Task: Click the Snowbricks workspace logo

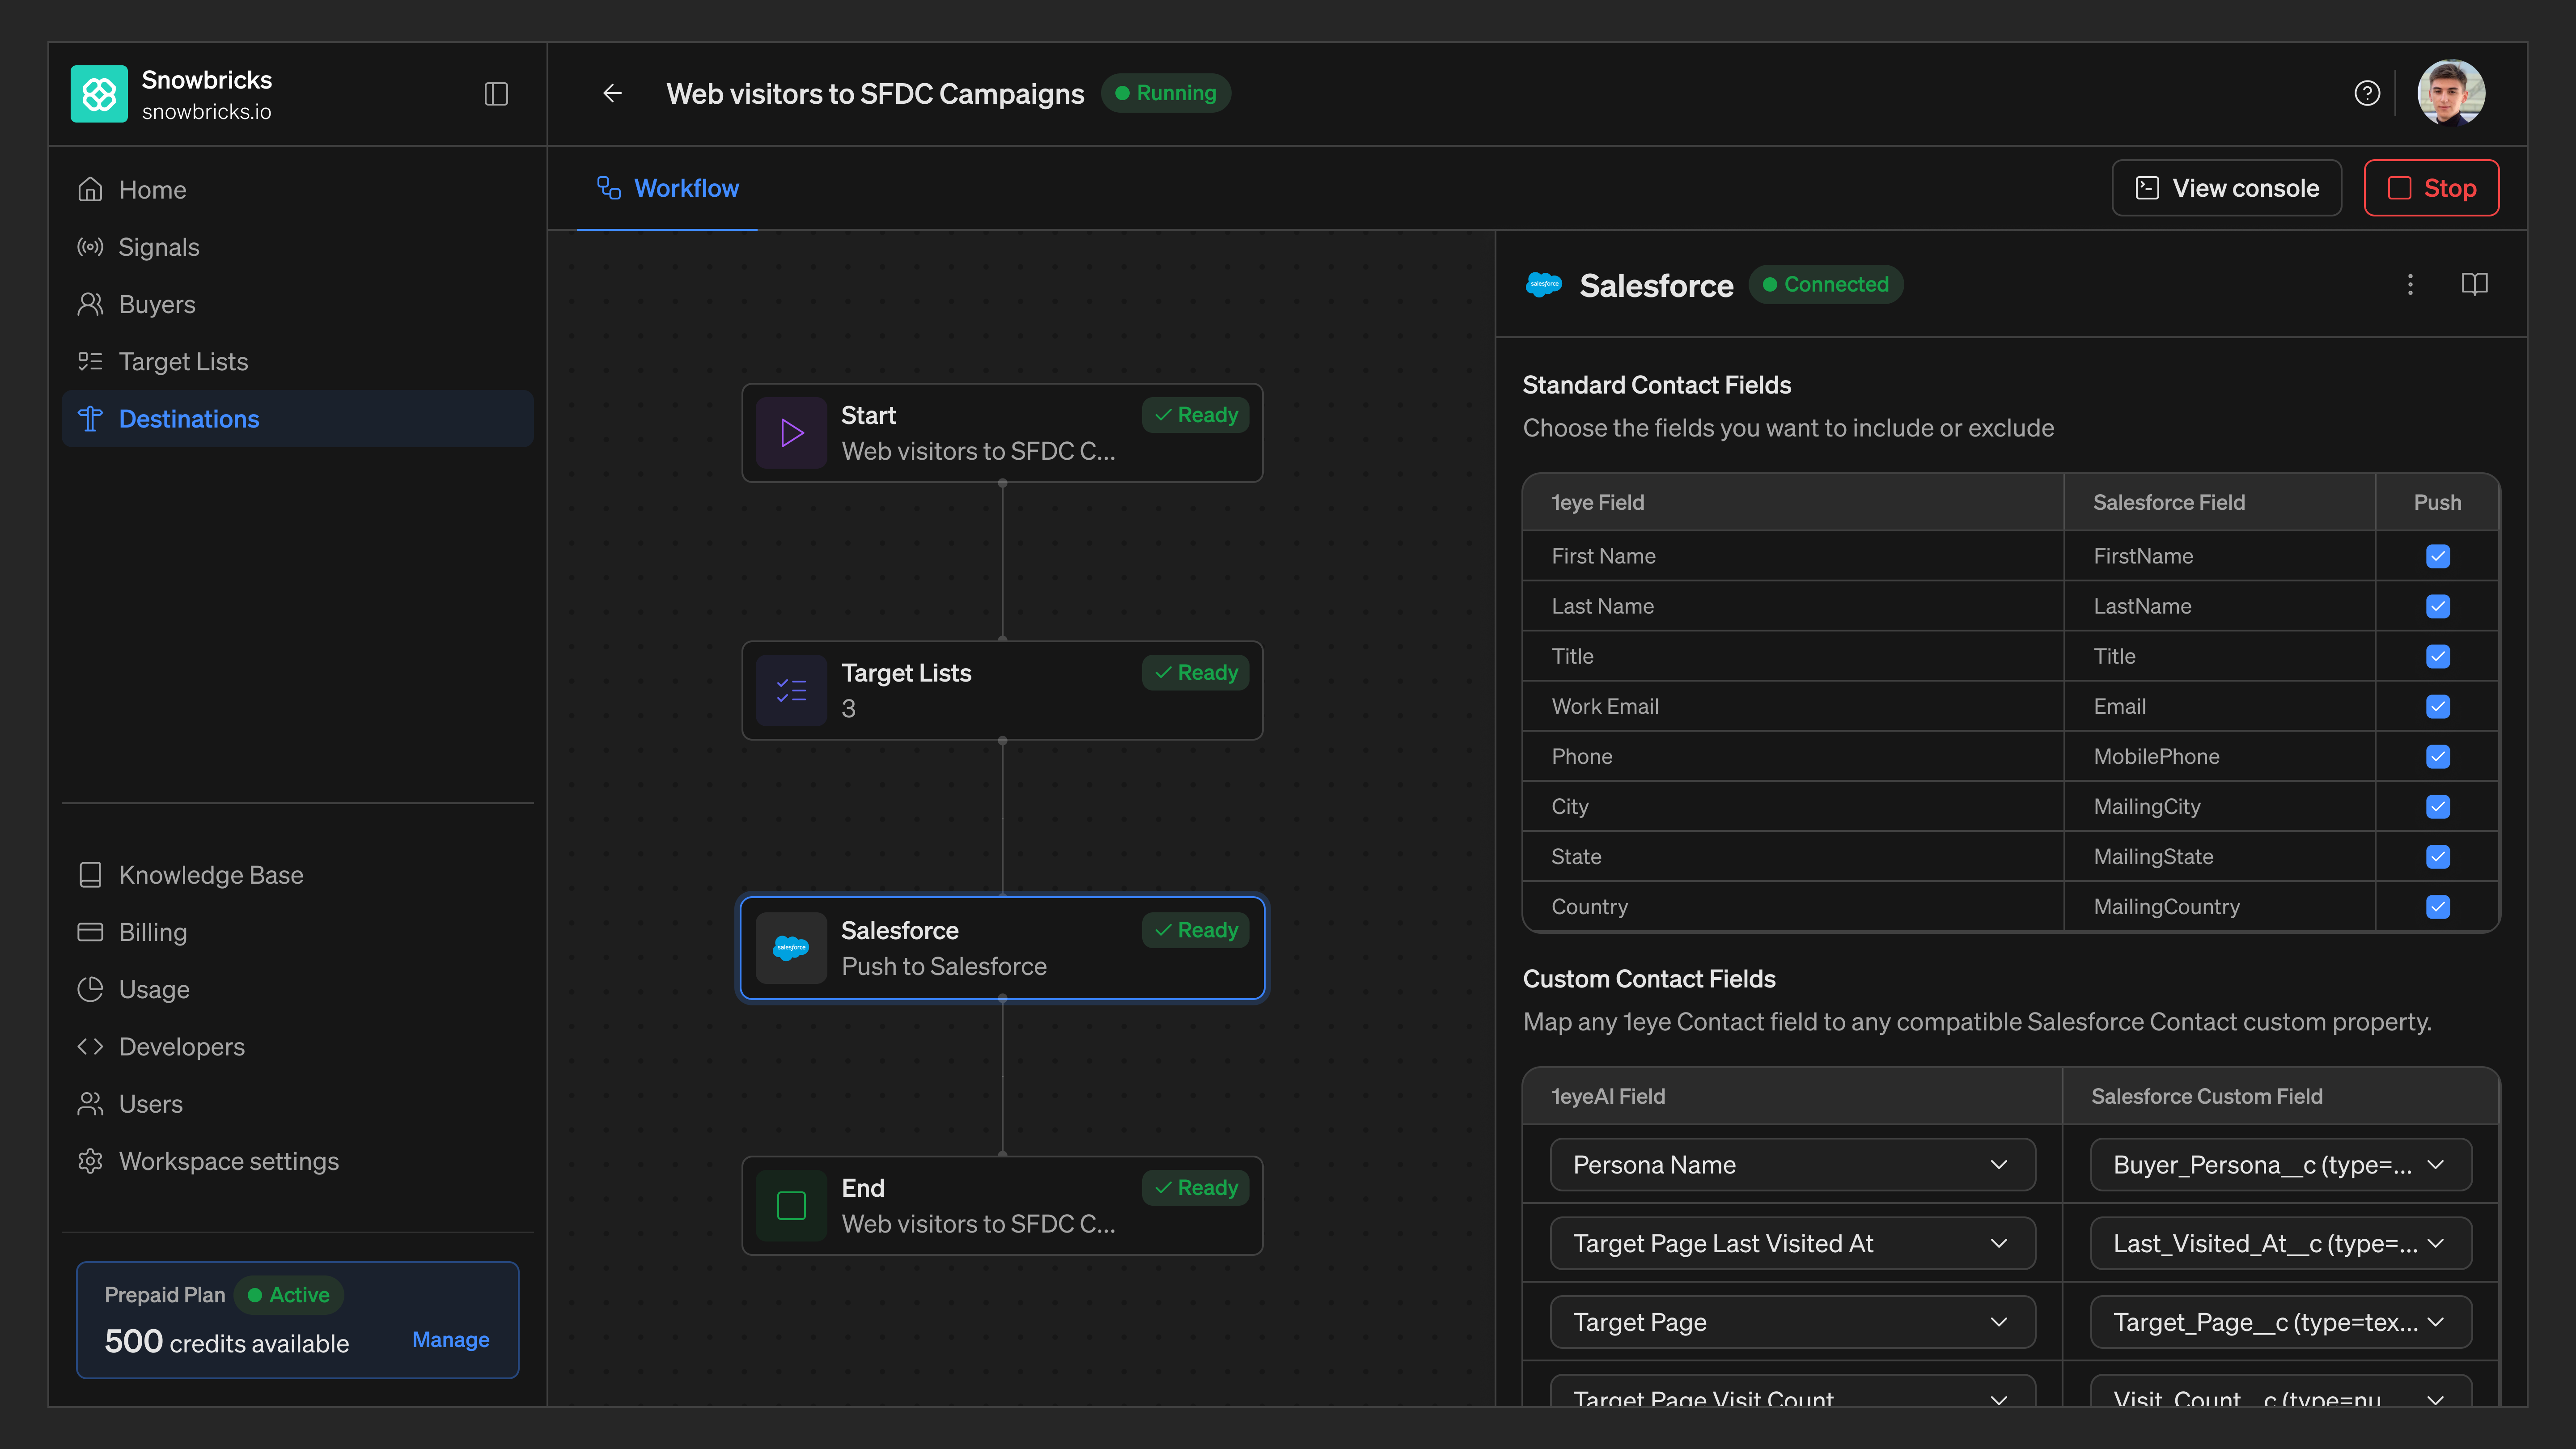Action: [99, 94]
